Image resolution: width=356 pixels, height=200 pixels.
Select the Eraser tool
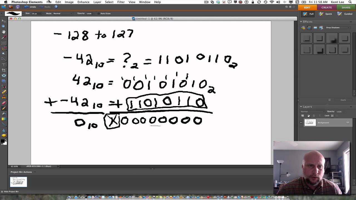pyautogui.click(x=4, y=103)
